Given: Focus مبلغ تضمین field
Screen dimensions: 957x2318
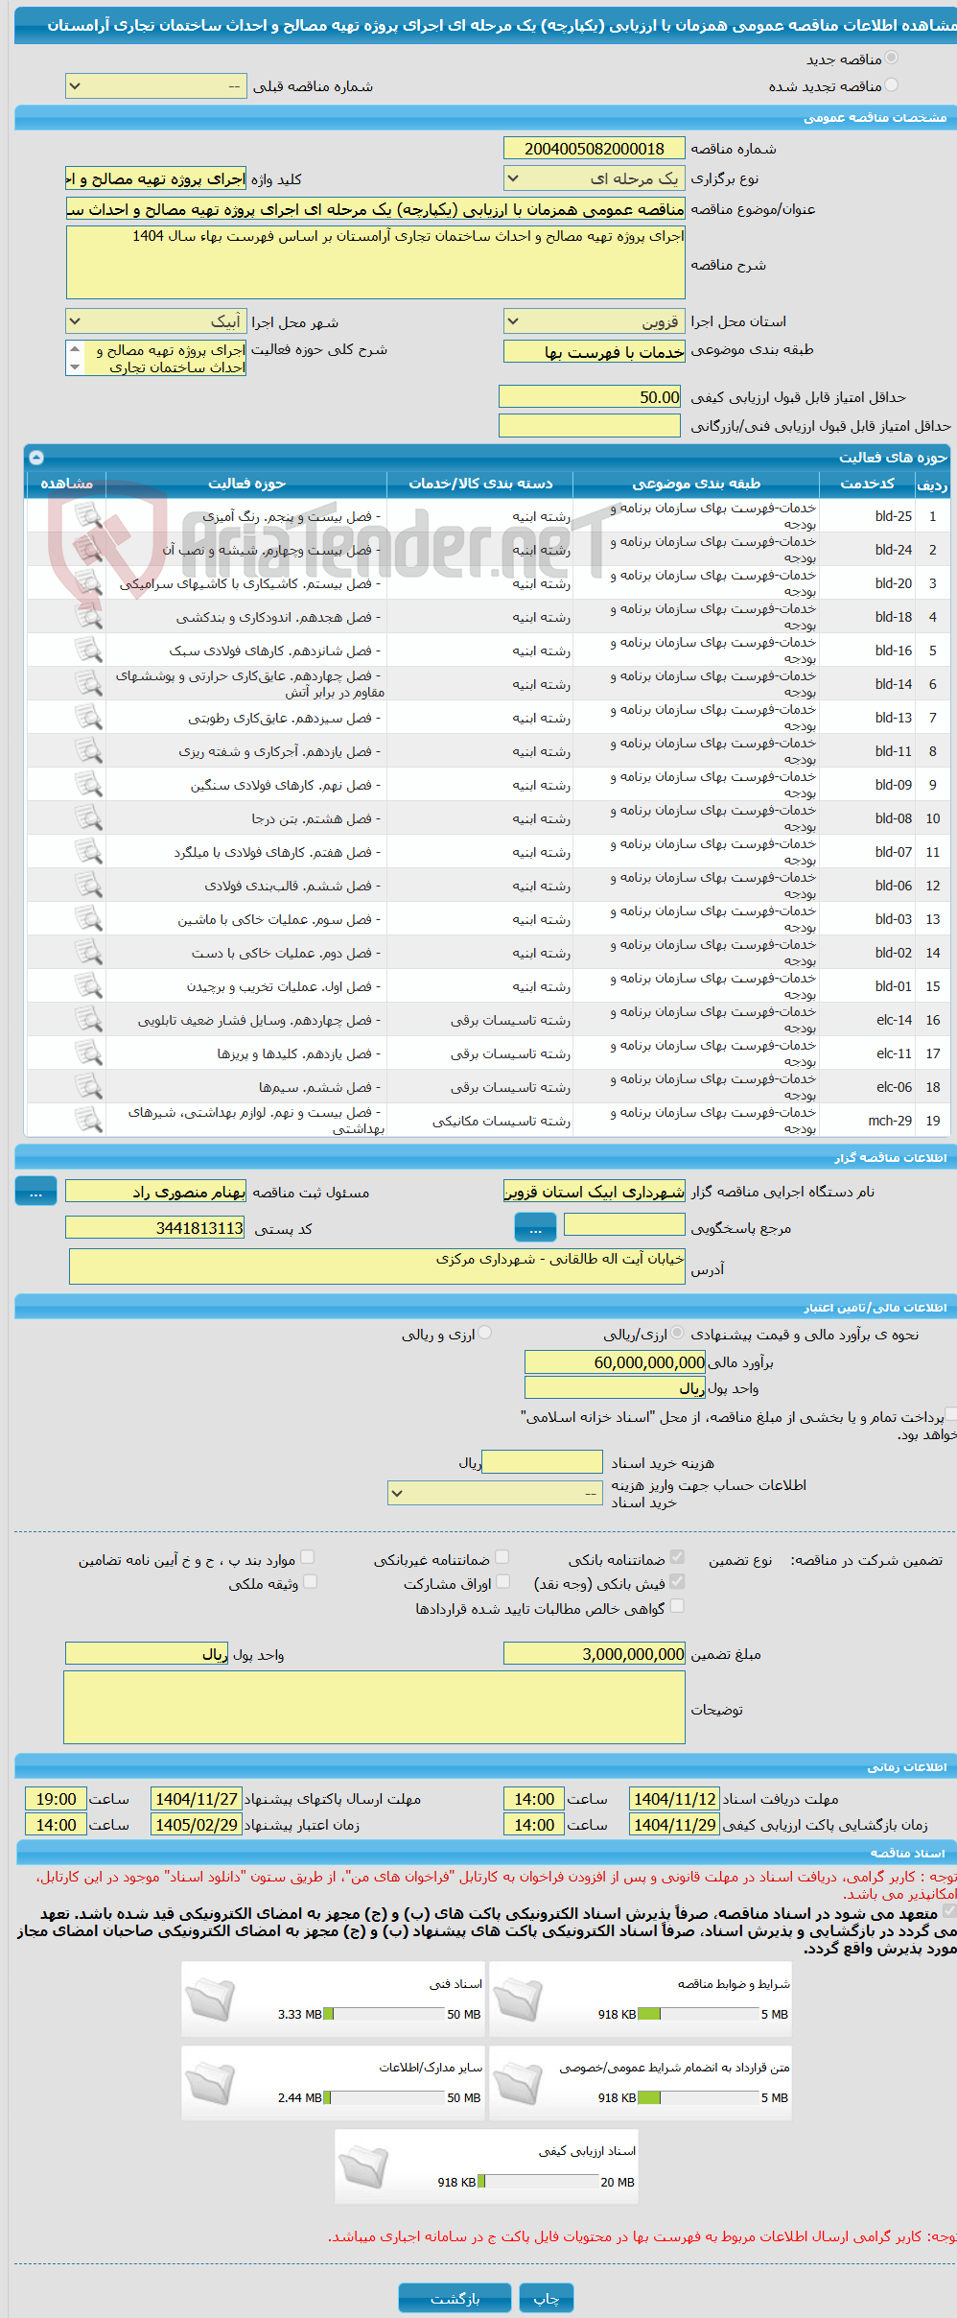Looking at the screenshot, I should tap(594, 1653).
